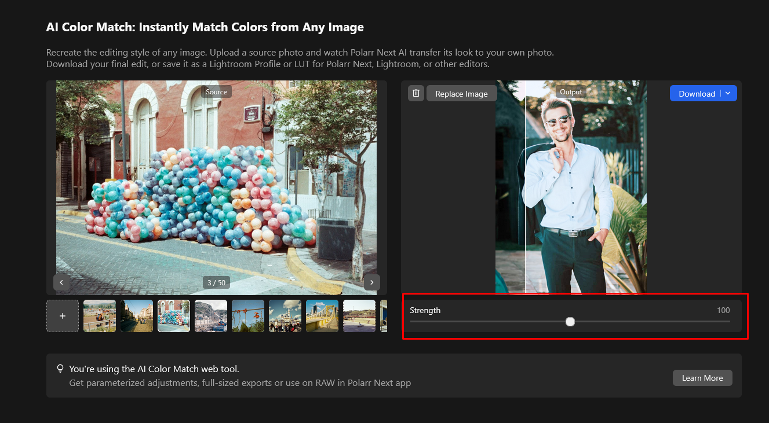Click the plus tile to add source
The height and width of the screenshot is (423, 769).
pos(63,316)
